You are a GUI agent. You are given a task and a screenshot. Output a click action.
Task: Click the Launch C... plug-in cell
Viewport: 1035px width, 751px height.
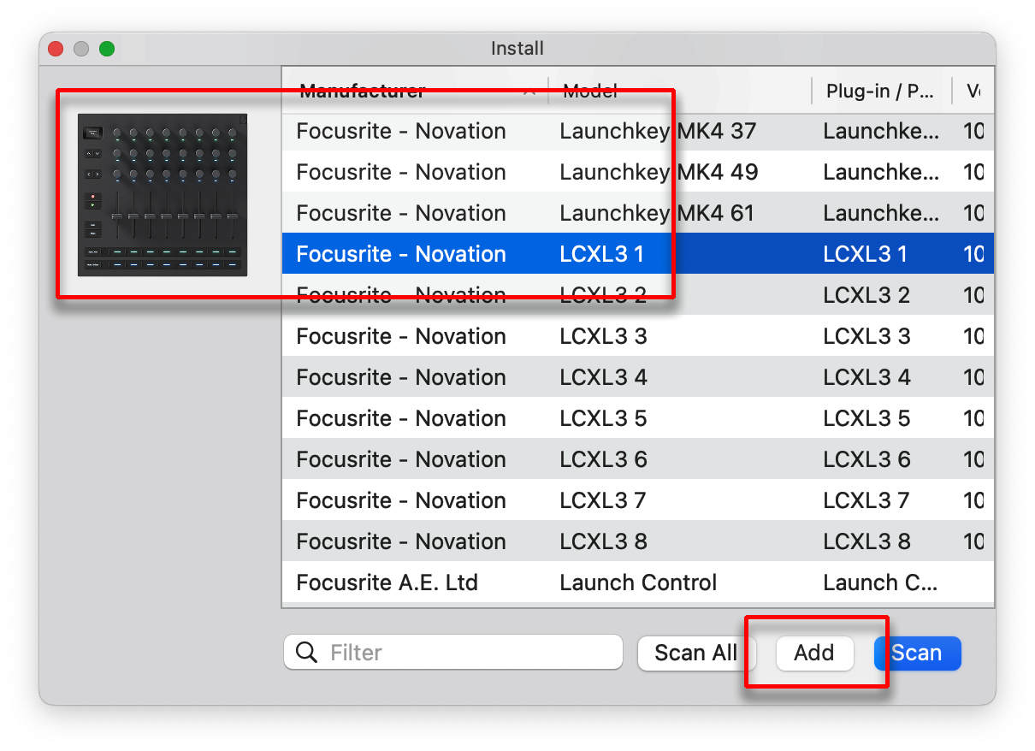tap(880, 582)
